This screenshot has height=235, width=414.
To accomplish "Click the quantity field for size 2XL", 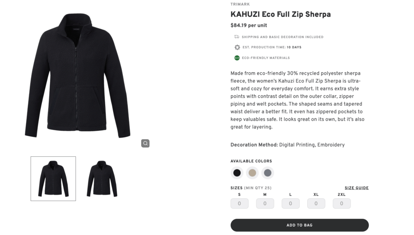I will pos(342,203).
